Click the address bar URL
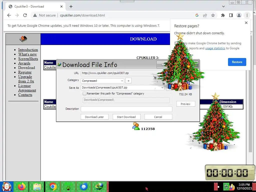256x192 pixels. coord(82,15)
